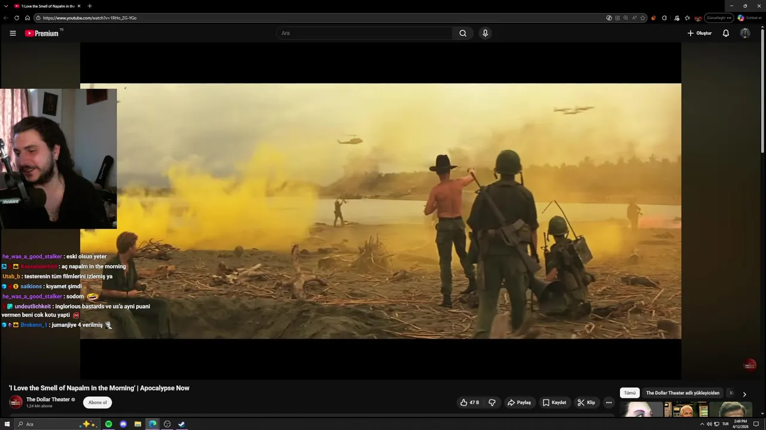The width and height of the screenshot is (766, 430).
Task: Go back with browser back arrow
Action: [6, 18]
